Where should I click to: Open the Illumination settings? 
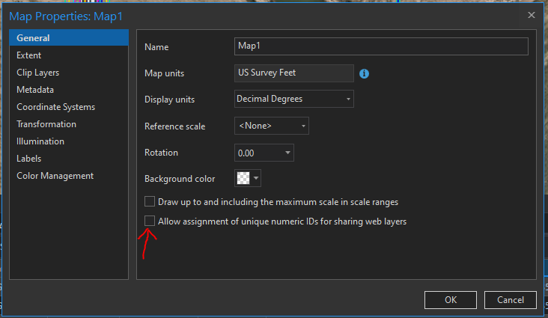(x=40, y=141)
